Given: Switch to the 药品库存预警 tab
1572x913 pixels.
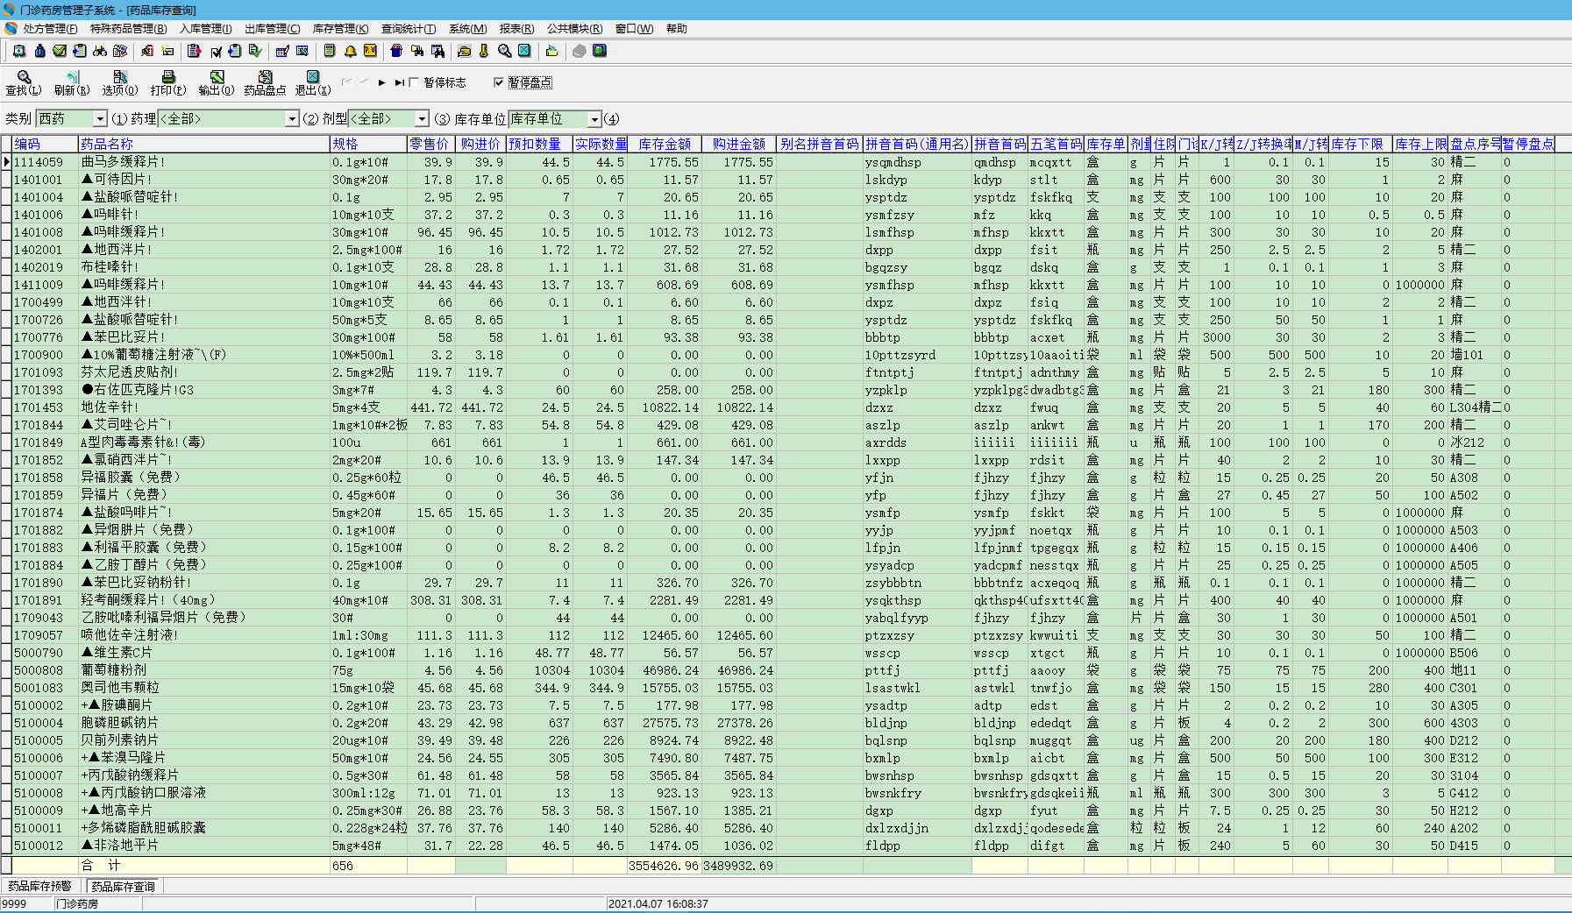Looking at the screenshot, I should tap(40, 886).
